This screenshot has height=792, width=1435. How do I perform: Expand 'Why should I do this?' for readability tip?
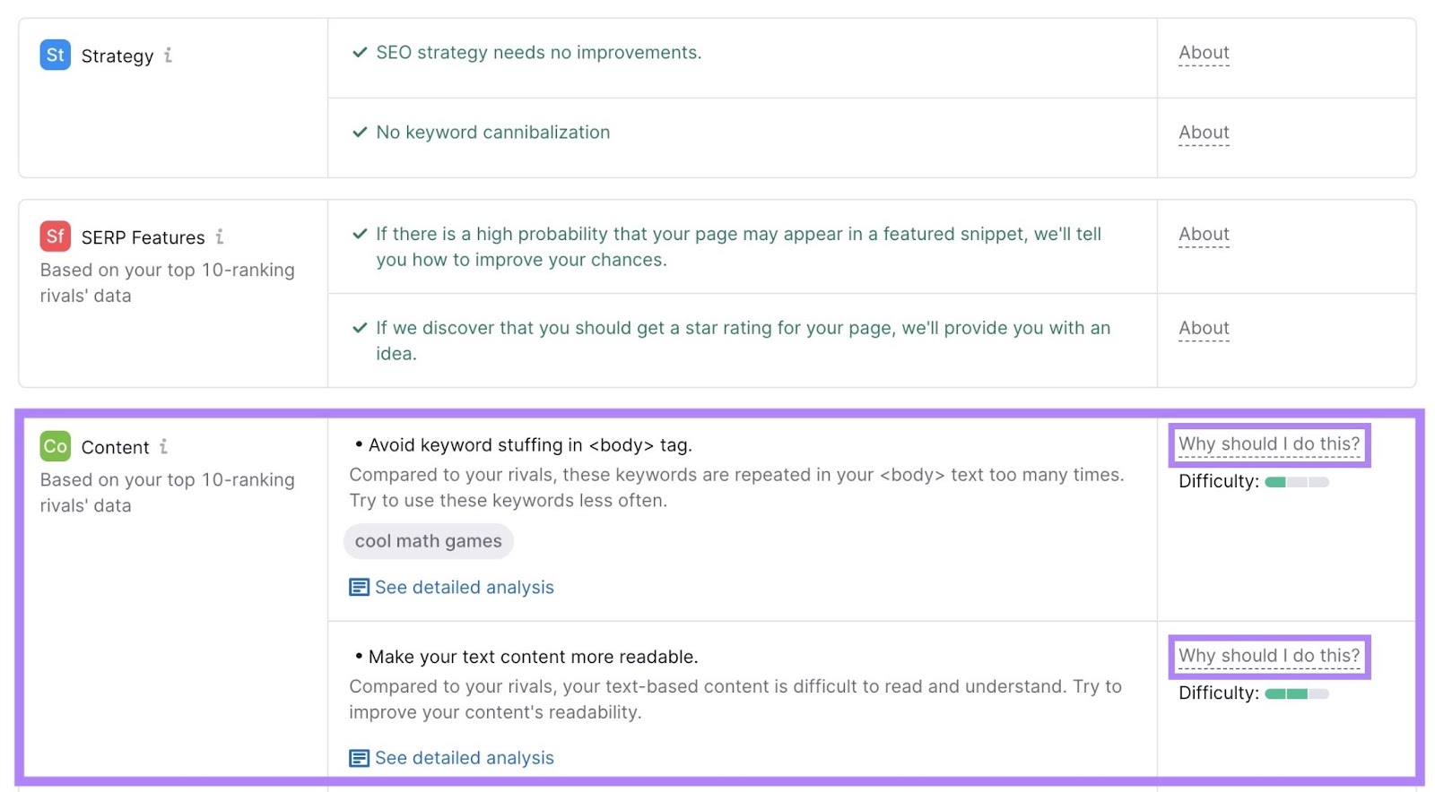point(1269,655)
